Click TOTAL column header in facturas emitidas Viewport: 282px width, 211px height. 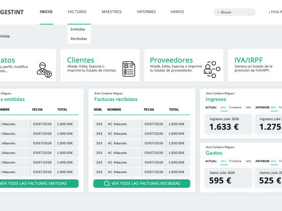(63, 109)
